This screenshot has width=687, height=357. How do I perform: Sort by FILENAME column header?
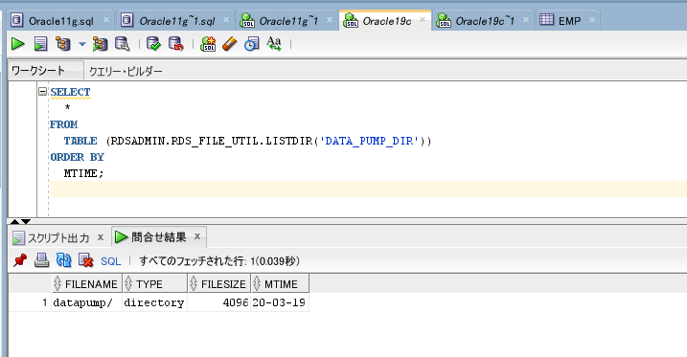pos(87,284)
